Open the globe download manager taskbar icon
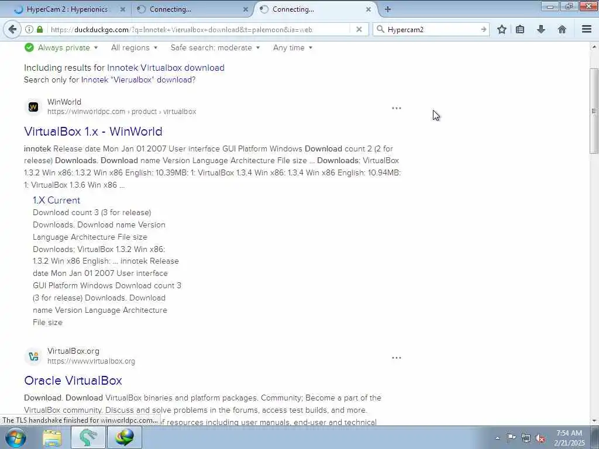599x449 pixels. point(125,438)
